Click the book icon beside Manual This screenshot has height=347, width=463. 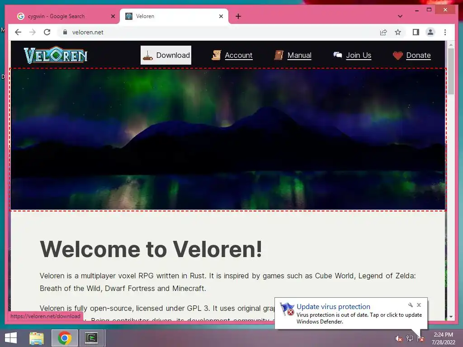279,55
